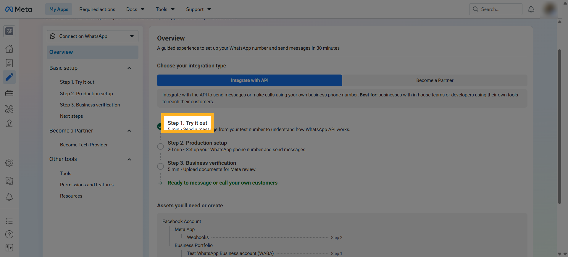Select the Integrate with API tab

250,80
